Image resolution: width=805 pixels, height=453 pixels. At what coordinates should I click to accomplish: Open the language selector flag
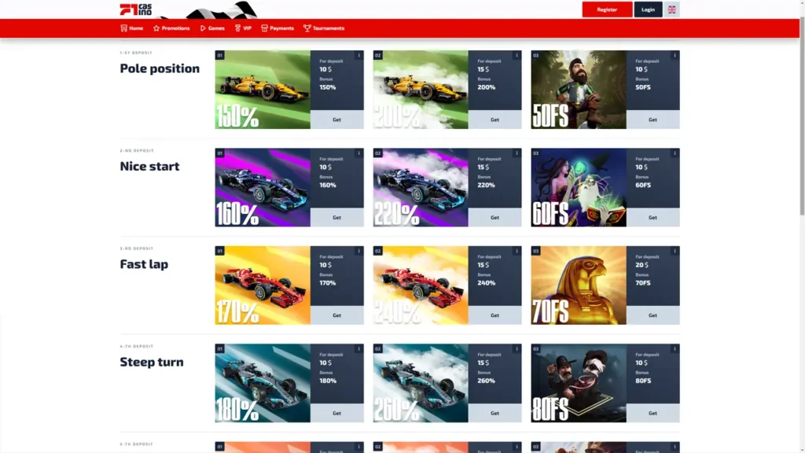point(671,9)
